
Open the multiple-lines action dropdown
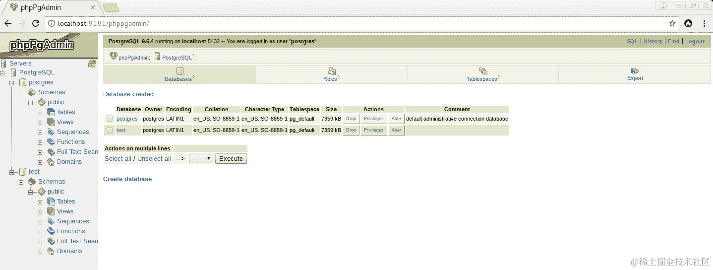point(201,159)
